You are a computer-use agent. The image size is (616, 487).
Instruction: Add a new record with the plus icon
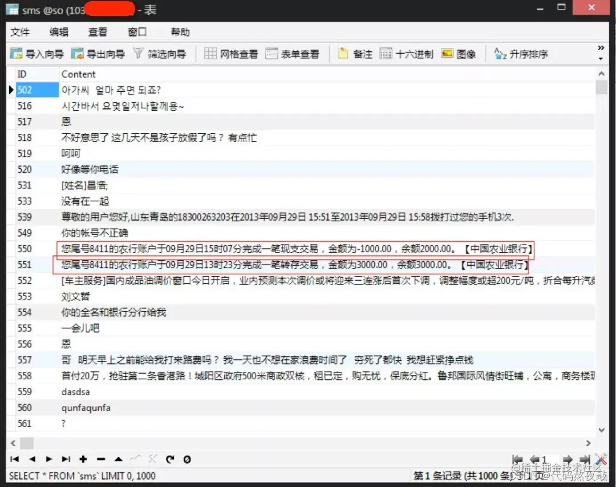tap(83, 458)
